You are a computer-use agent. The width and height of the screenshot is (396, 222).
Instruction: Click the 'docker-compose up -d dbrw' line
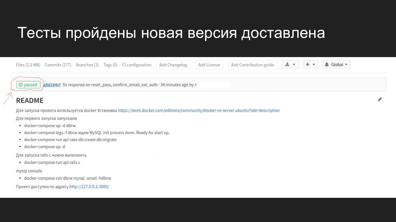click(x=50, y=126)
